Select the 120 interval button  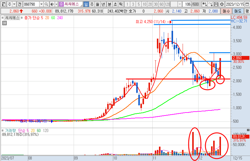click(167, 4)
